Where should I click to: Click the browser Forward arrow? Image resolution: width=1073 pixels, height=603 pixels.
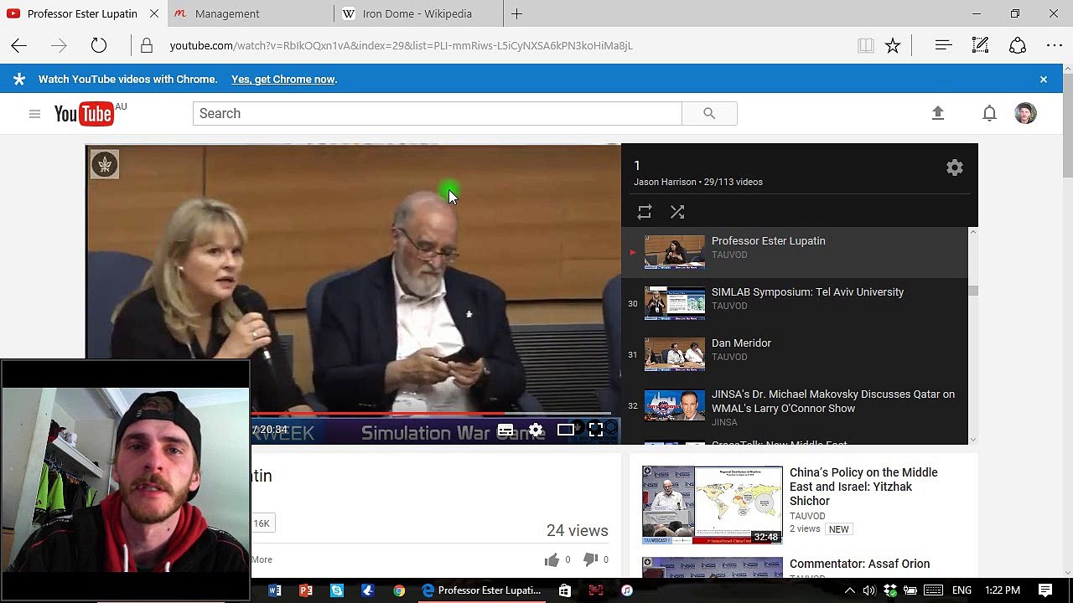point(59,46)
